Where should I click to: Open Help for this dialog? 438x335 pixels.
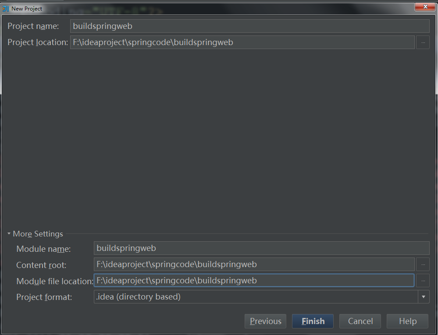click(407, 321)
